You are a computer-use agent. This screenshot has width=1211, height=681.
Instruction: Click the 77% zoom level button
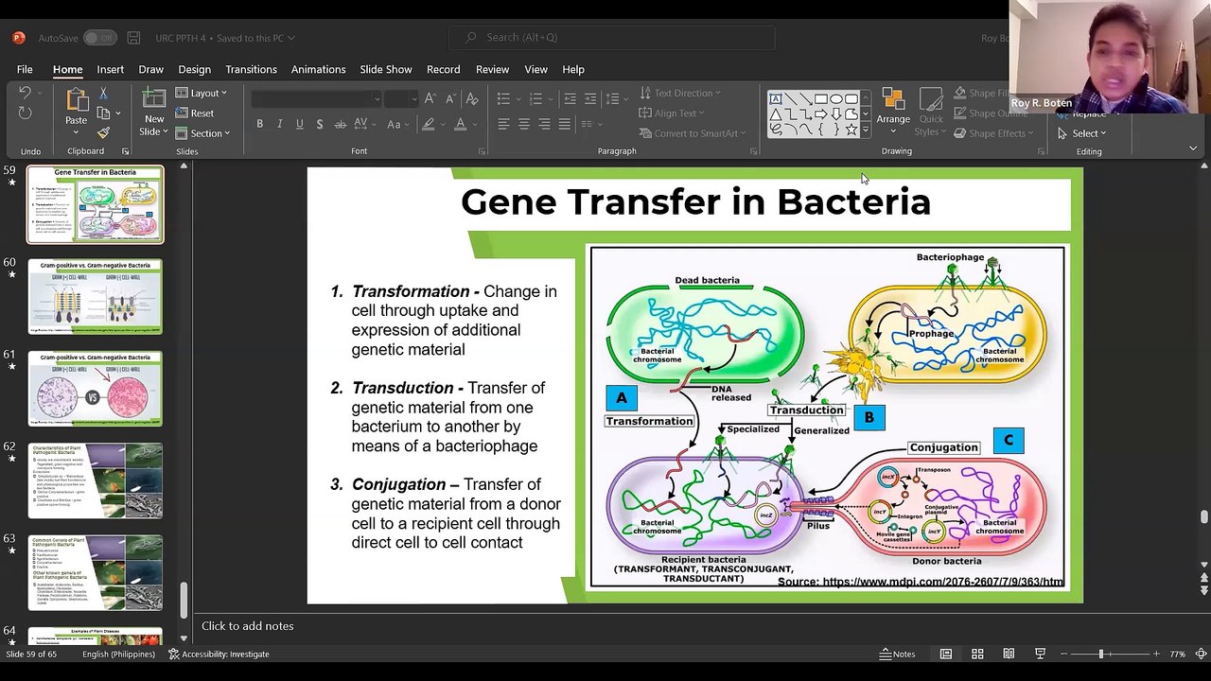[1177, 654]
